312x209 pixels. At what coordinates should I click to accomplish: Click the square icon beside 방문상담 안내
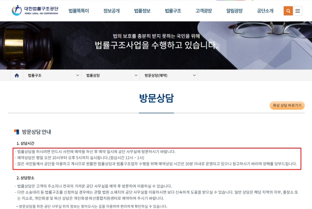click(16, 132)
